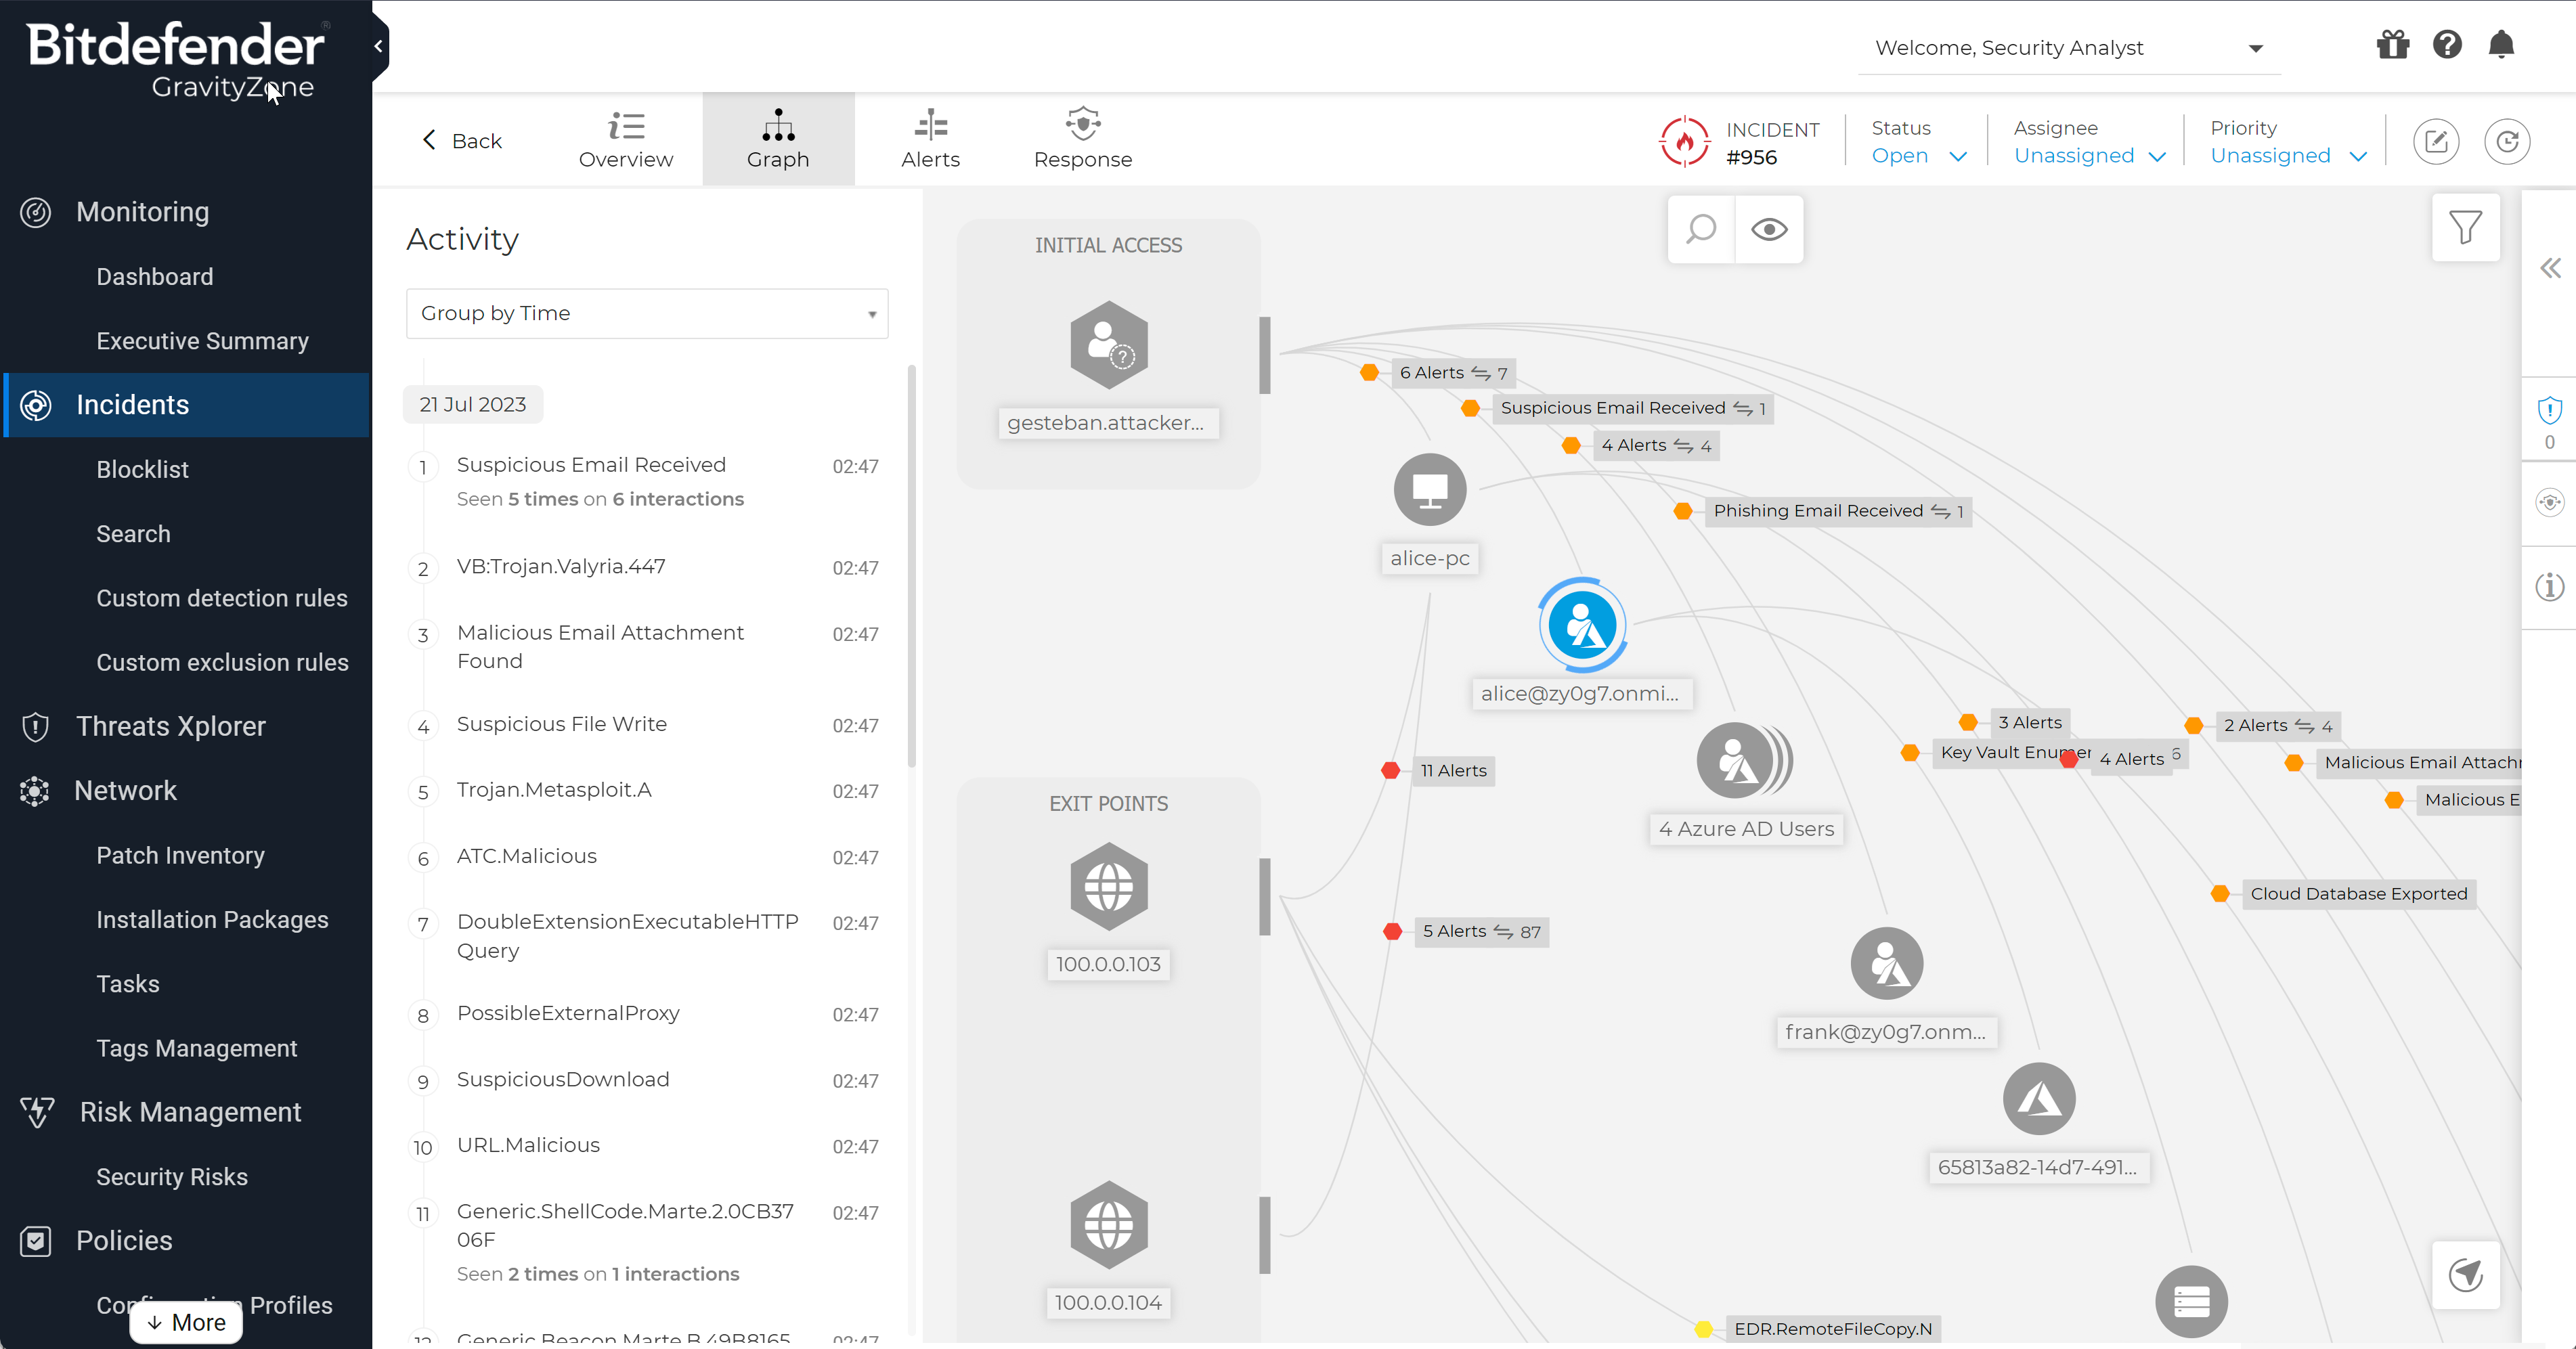The image size is (2576, 1349).
Task: Click the incident flame icon
Action: click(x=1685, y=142)
